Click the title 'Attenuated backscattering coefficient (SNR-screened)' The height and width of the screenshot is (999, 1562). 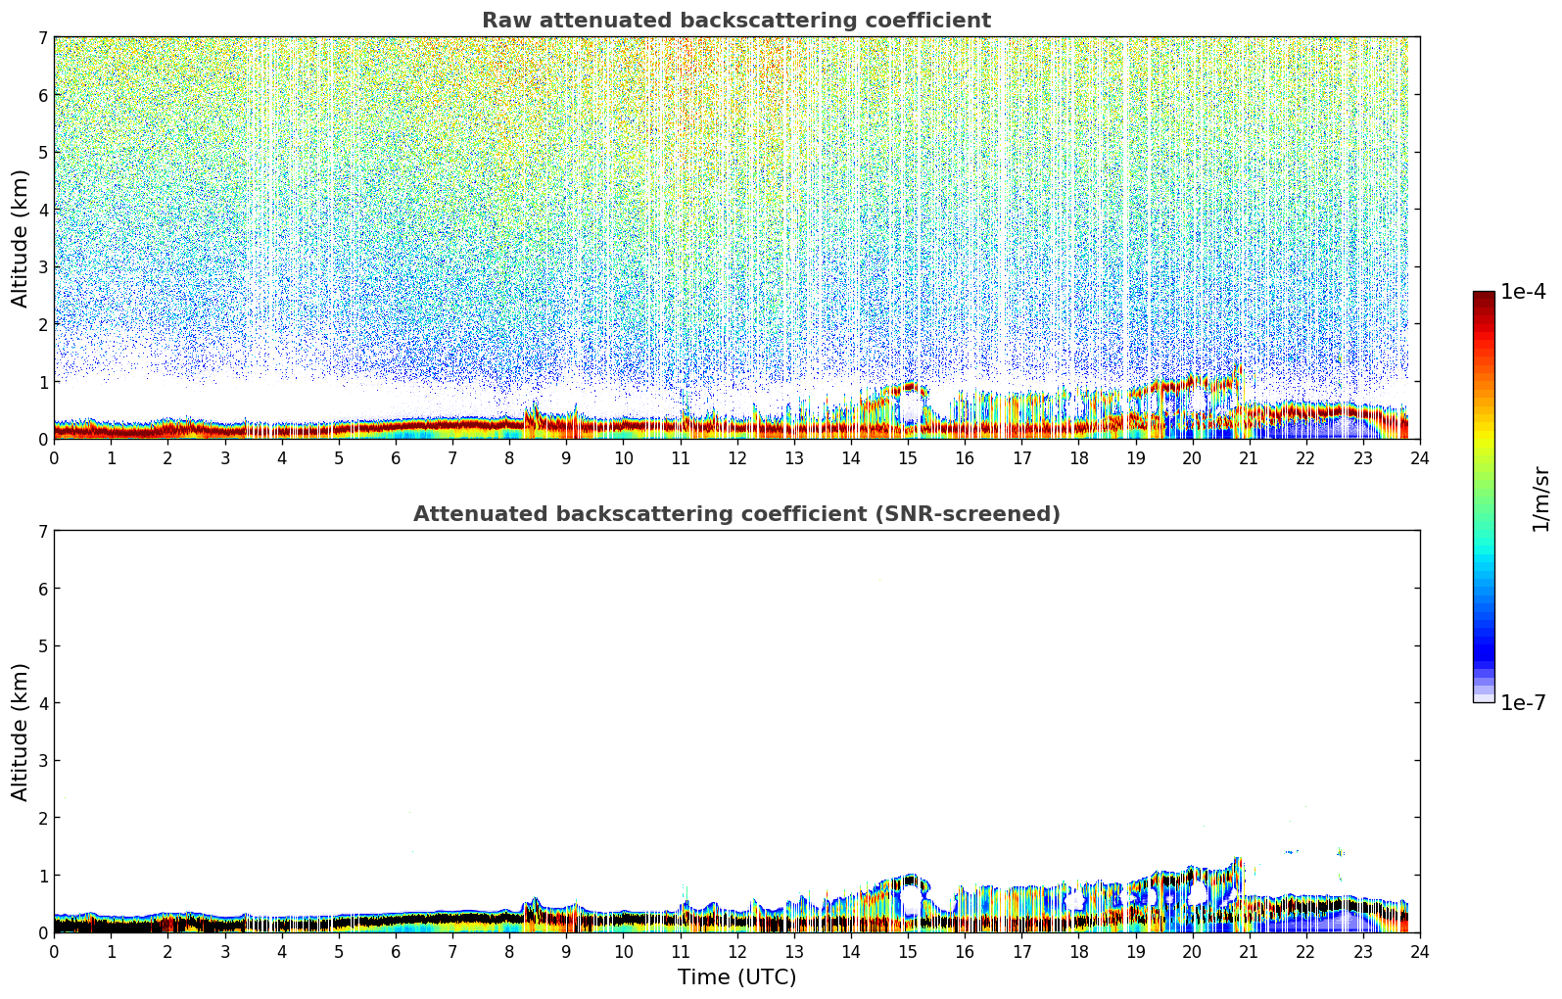click(736, 514)
